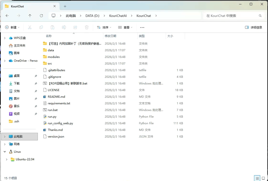The image size is (268, 181).
Task: Go up one folder level
Action: [x=30, y=16]
